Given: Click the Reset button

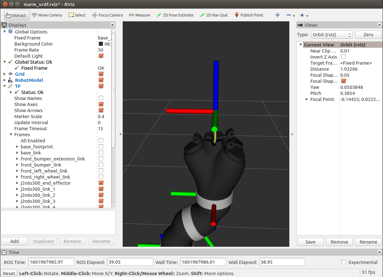Looking at the screenshot, I should coord(9,273).
